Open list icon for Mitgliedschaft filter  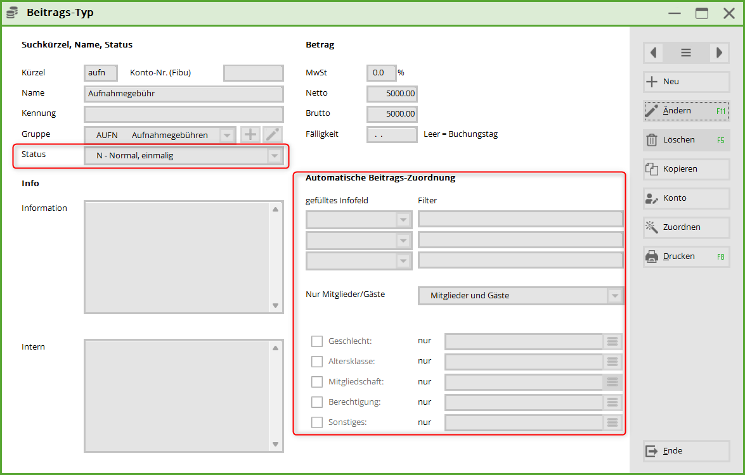tap(612, 383)
